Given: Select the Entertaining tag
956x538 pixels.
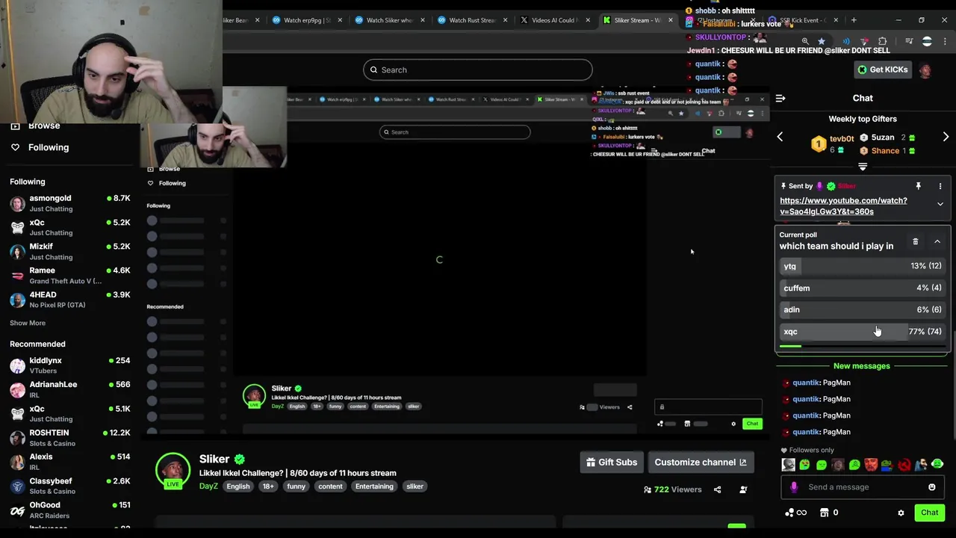Looking at the screenshot, I should (x=374, y=486).
